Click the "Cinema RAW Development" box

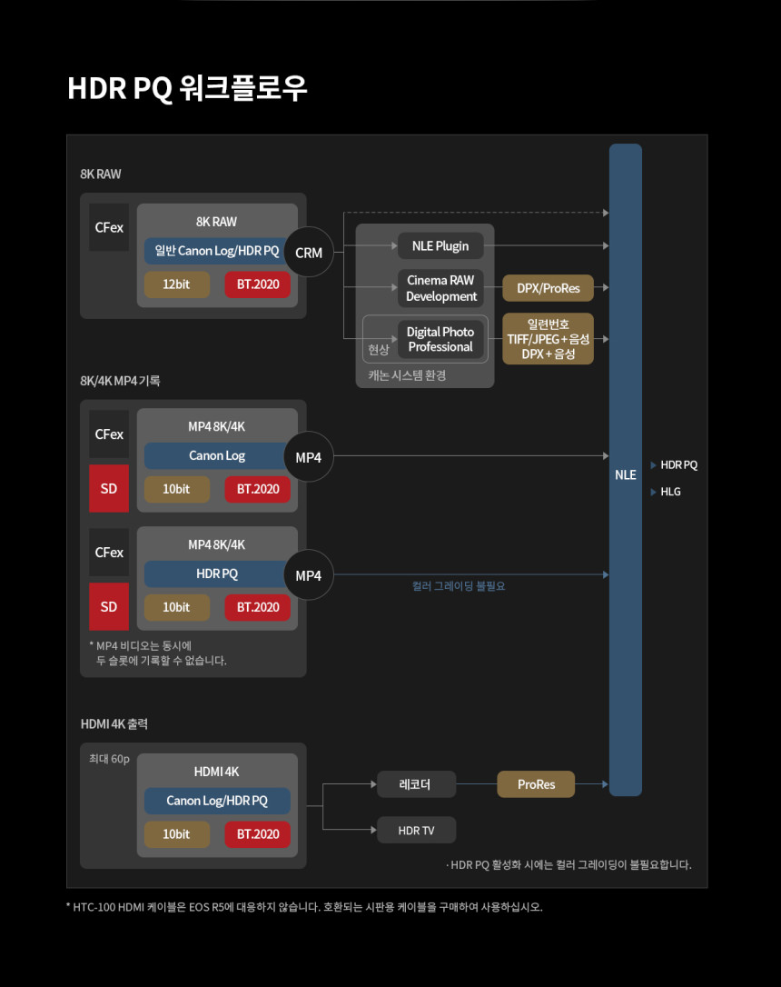440,288
